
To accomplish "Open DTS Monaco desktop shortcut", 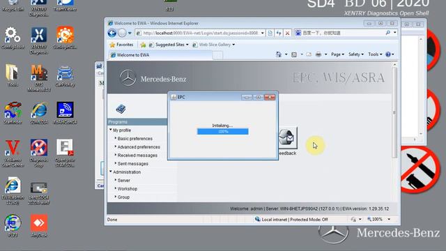I will coord(39,78).
